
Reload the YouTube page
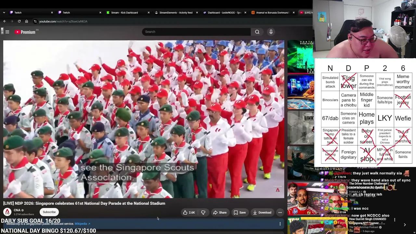pyautogui.click(x=19, y=21)
